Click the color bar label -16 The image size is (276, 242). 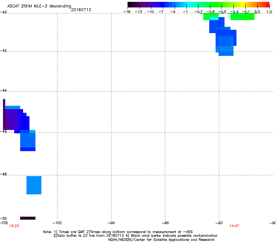pos(127,12)
